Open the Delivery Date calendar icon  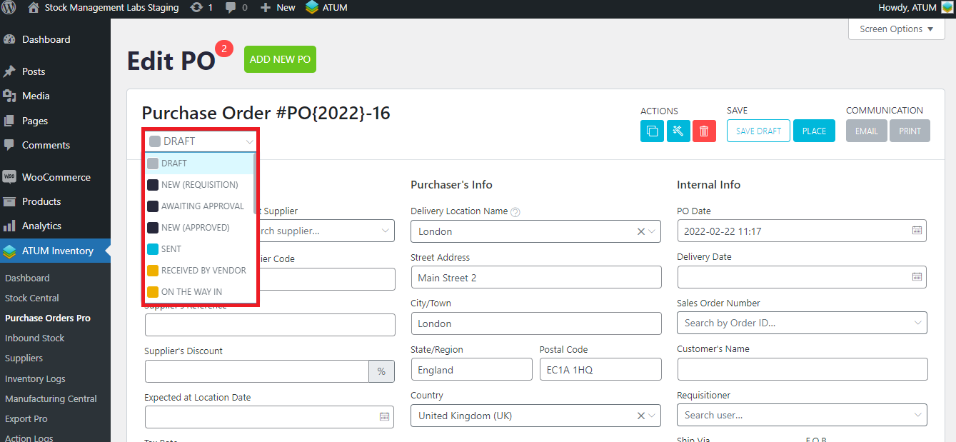[x=917, y=277]
